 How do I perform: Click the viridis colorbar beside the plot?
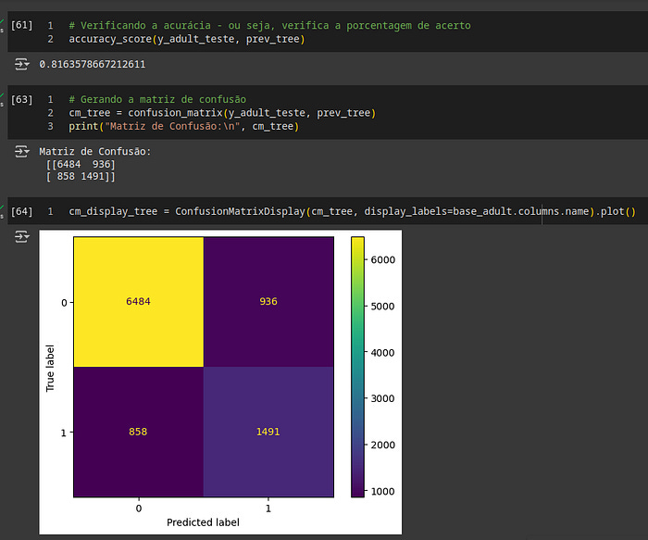pyautogui.click(x=357, y=367)
